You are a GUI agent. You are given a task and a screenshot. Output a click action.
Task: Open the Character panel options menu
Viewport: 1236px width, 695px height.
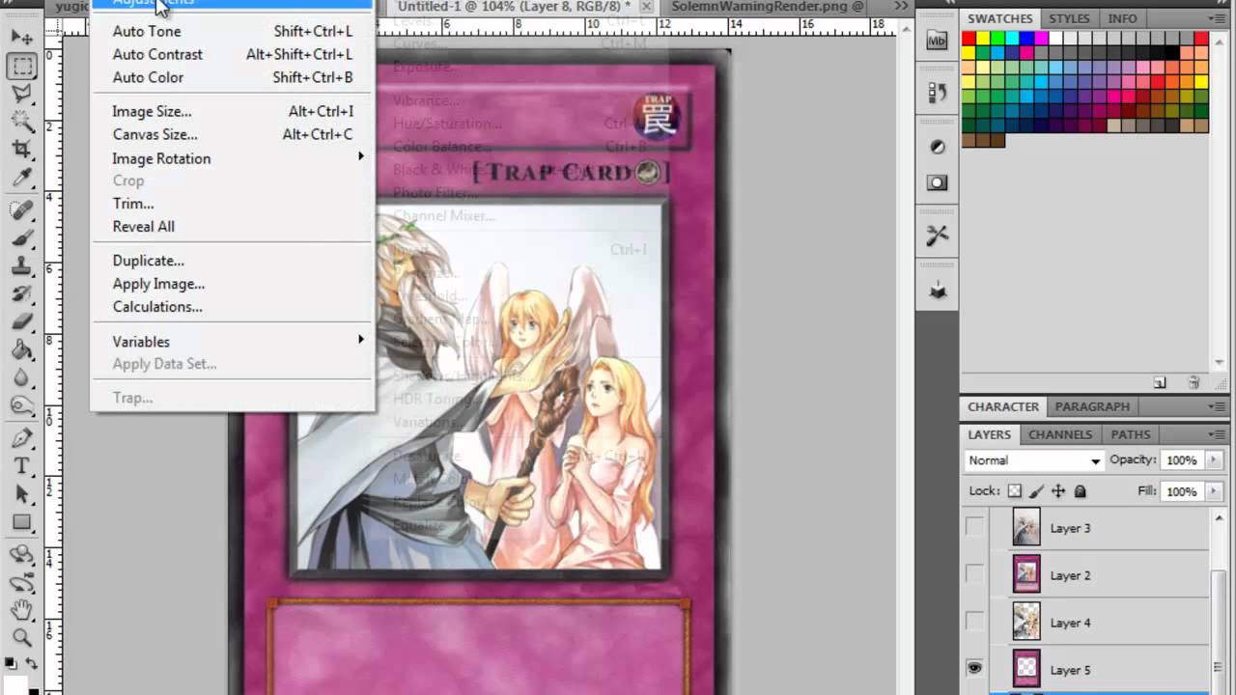coord(1219,406)
